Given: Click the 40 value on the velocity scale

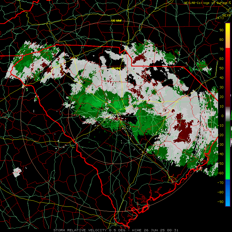Looking at the screenshot, I should pyautogui.click(x=221, y=78).
